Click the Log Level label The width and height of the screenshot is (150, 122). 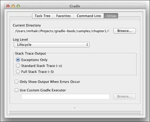(20, 39)
